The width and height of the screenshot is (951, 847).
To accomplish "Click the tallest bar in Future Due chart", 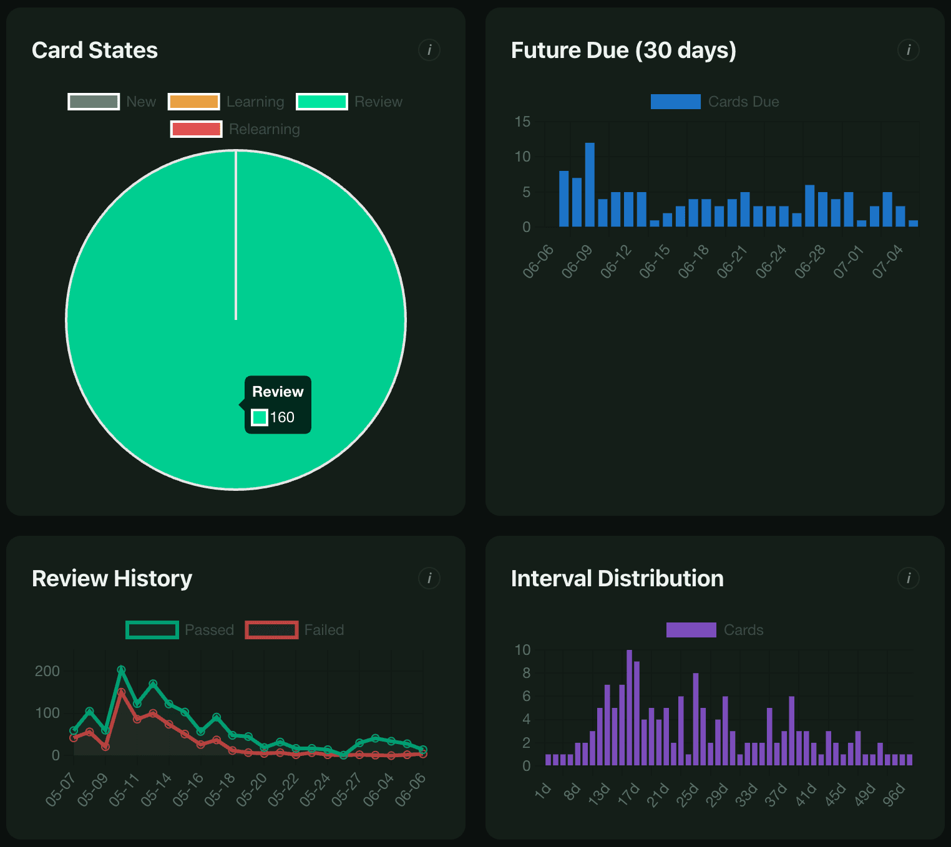I will [590, 185].
